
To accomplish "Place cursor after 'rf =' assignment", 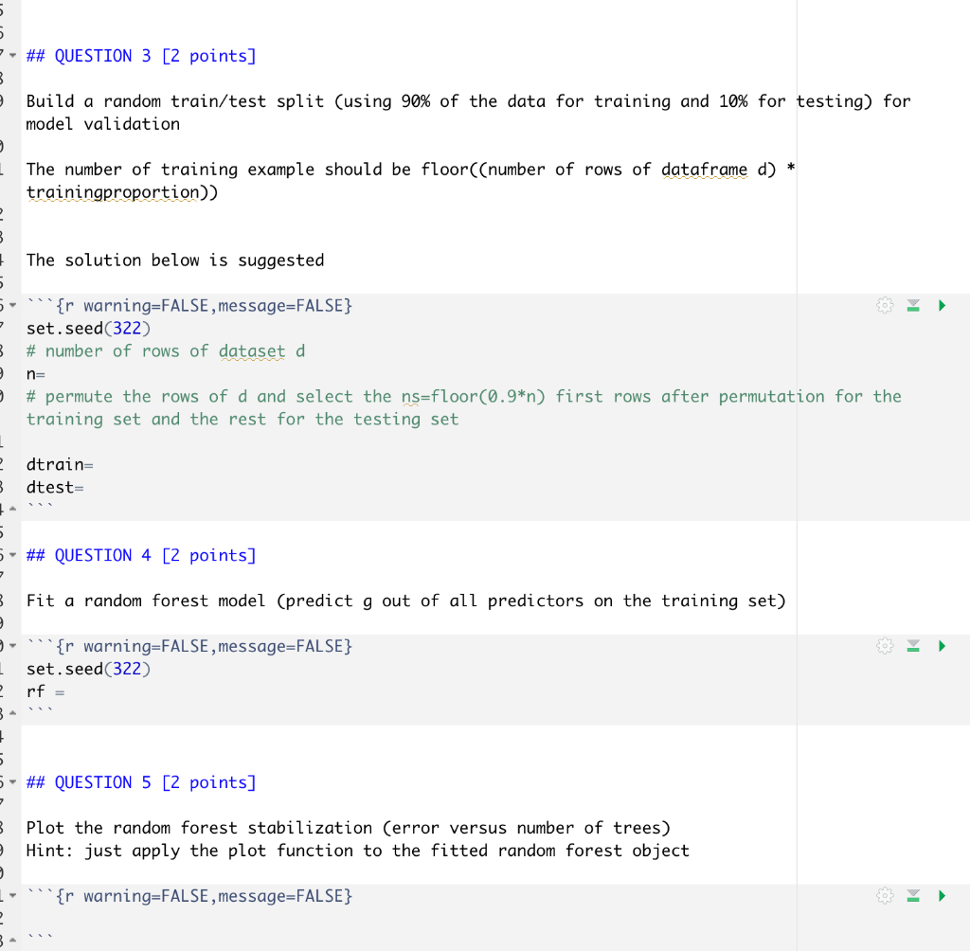I will pos(65,691).
